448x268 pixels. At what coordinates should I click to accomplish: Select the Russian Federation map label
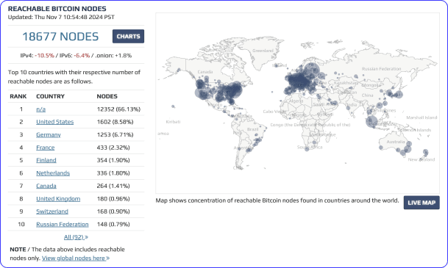[x=382, y=69]
